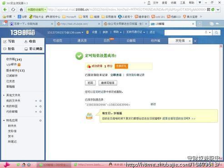Click the VIP邮件 orange envelope badge
Viewport: 224px width, 168px height.
click(x=19, y=64)
